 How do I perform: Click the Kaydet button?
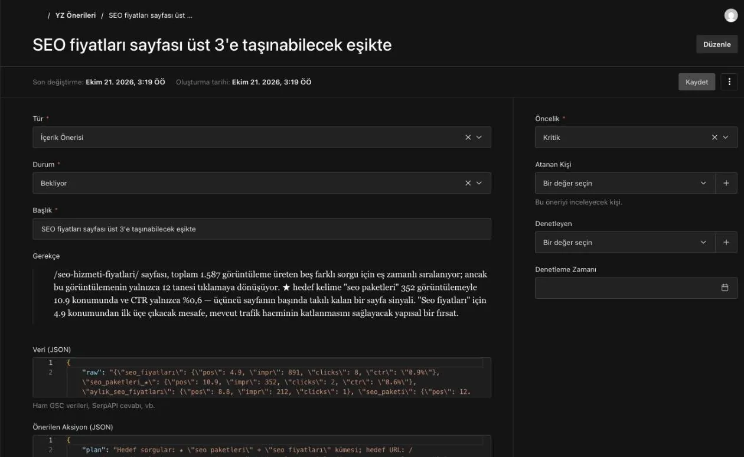pyautogui.click(x=697, y=82)
